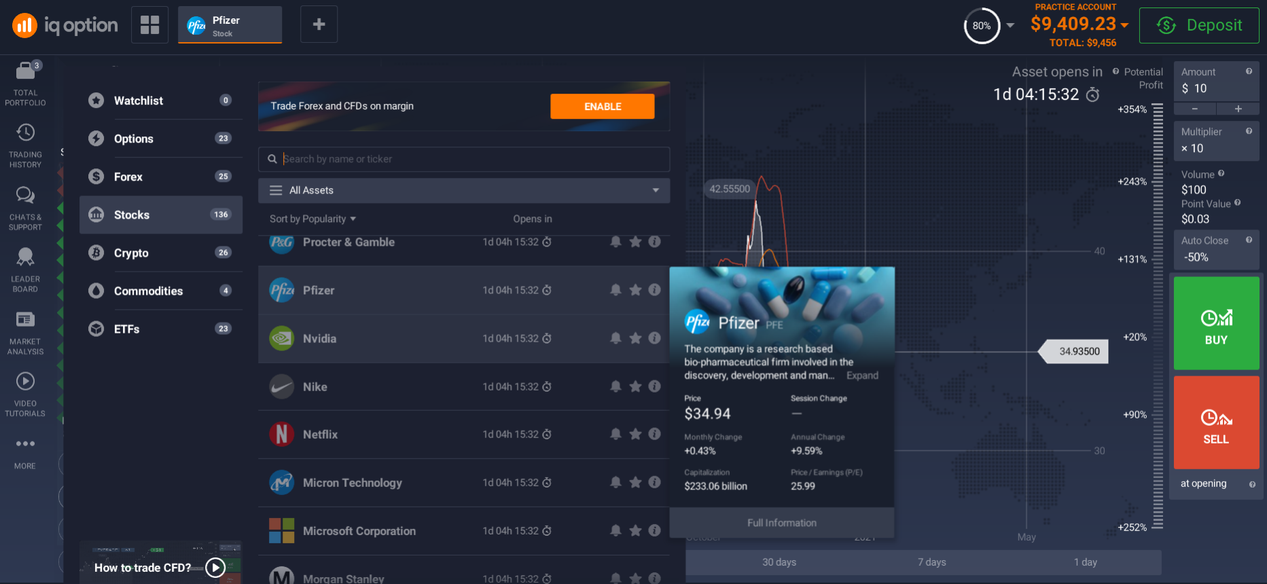
Task: Set a price alert bell for Nike
Action: (615, 386)
